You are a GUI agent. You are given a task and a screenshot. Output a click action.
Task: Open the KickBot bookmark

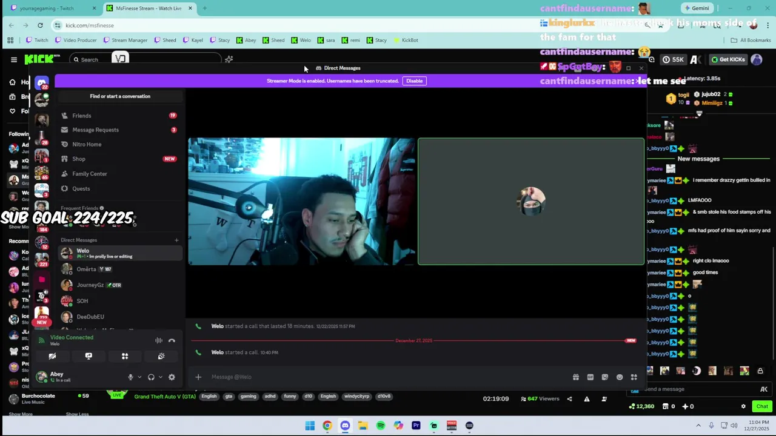pyautogui.click(x=406, y=40)
